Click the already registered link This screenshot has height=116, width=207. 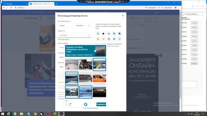91,108
